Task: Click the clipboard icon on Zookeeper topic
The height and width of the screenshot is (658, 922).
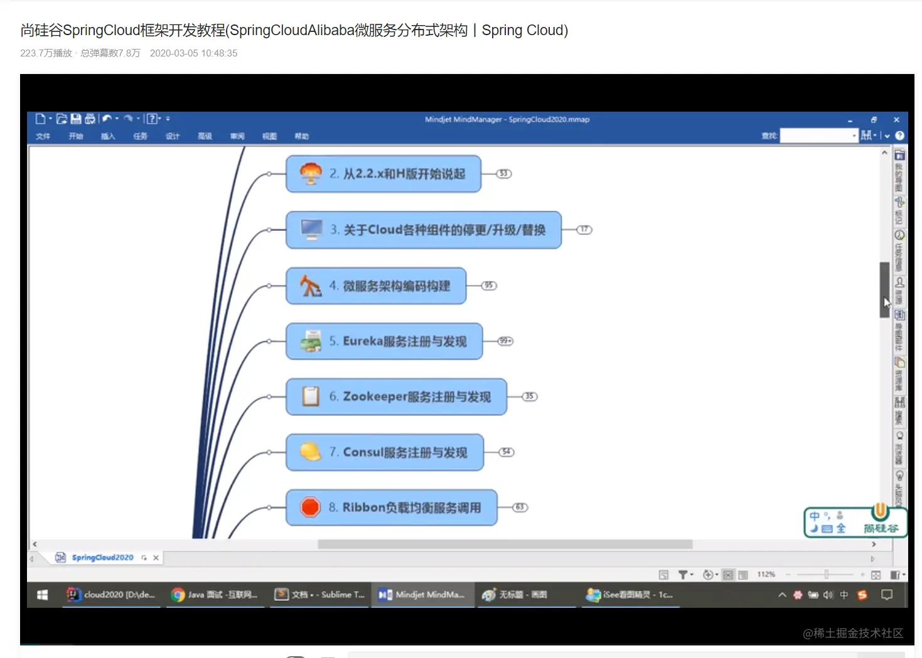Action: (x=311, y=396)
